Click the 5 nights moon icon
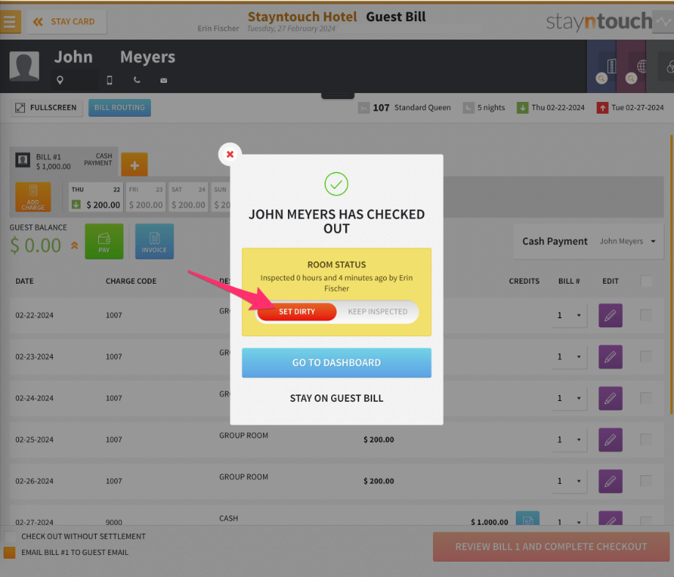 (x=468, y=108)
